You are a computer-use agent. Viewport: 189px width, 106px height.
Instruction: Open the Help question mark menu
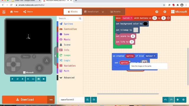click(157, 12)
